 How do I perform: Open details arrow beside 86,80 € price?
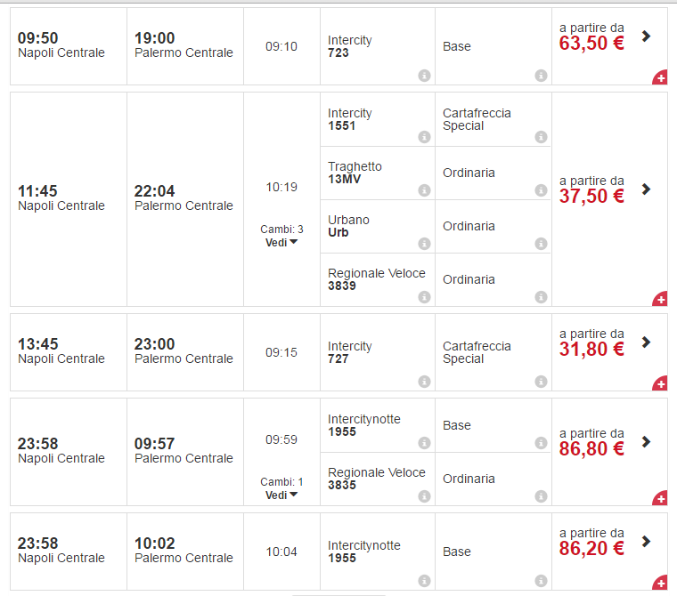pos(646,441)
